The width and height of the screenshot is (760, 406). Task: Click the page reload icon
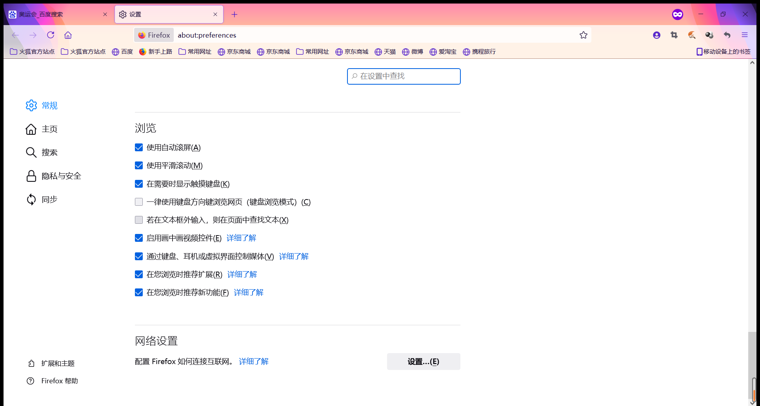click(51, 35)
